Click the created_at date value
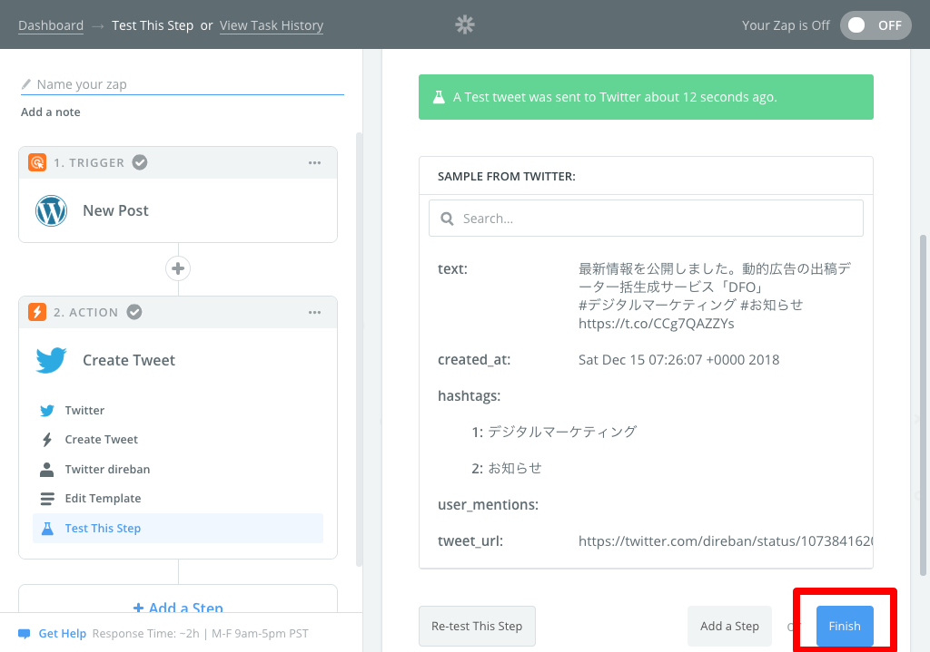 678,359
